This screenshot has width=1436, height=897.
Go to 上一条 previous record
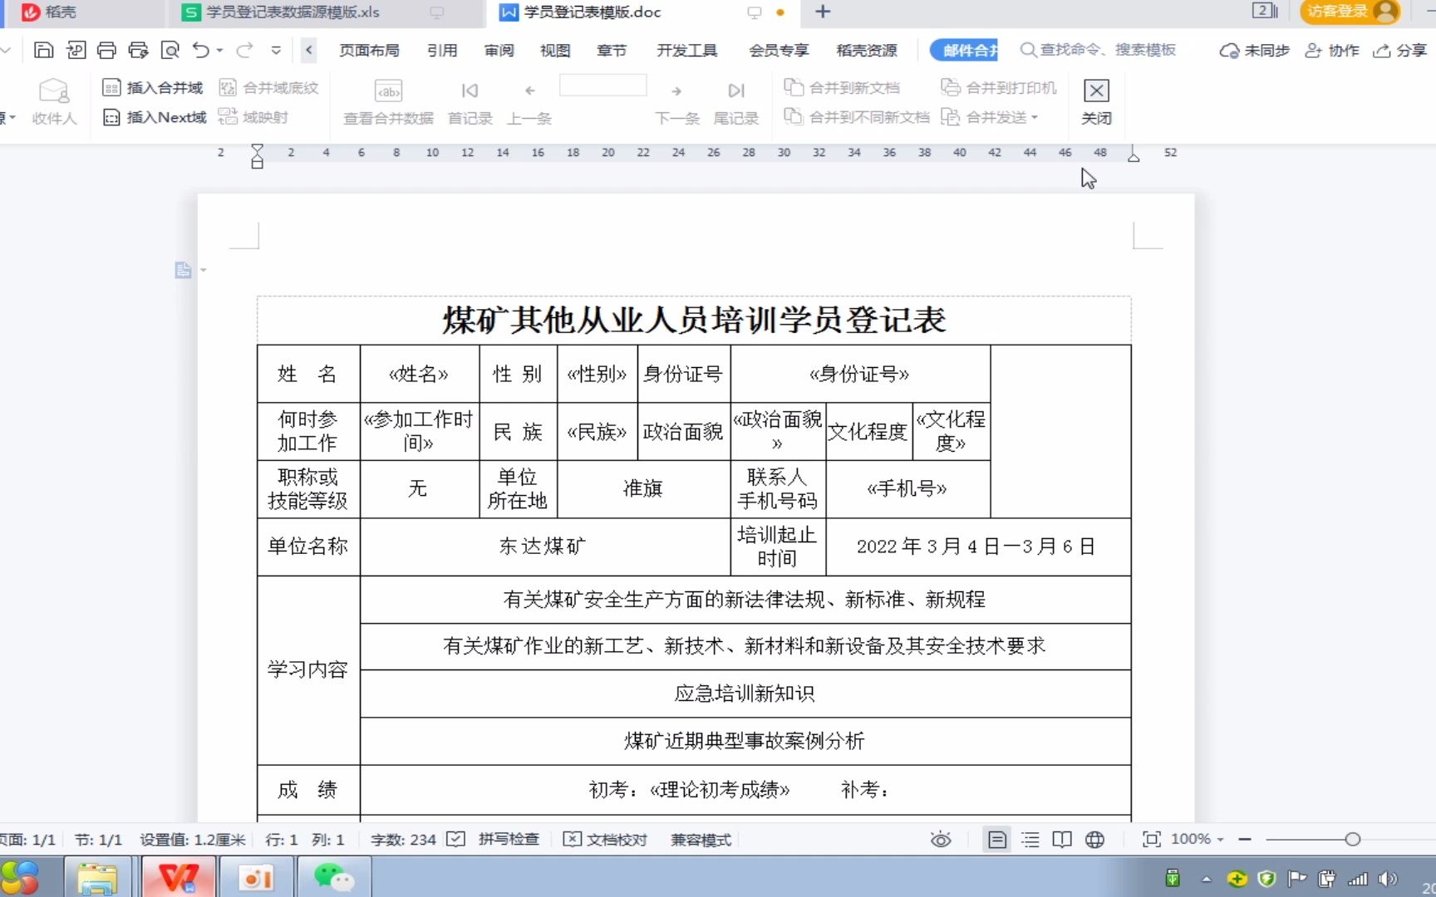tap(529, 101)
